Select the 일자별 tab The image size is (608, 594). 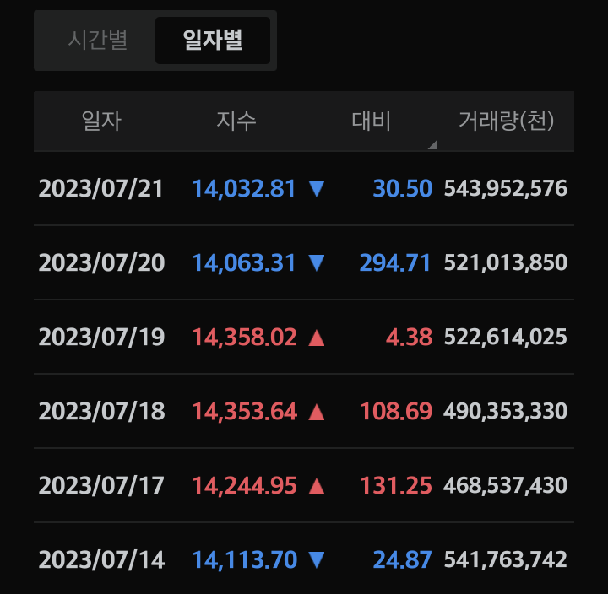[x=213, y=40]
